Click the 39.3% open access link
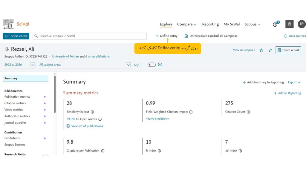 71,119
